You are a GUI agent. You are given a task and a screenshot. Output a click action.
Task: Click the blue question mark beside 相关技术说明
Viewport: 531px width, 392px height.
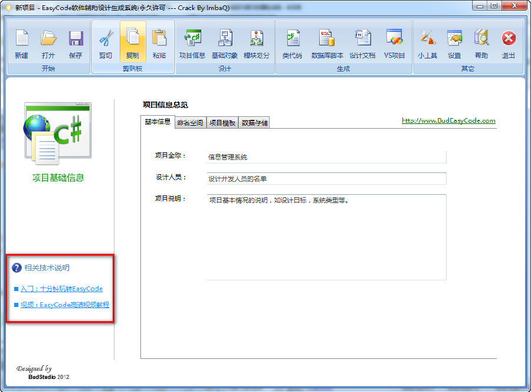[x=17, y=268]
